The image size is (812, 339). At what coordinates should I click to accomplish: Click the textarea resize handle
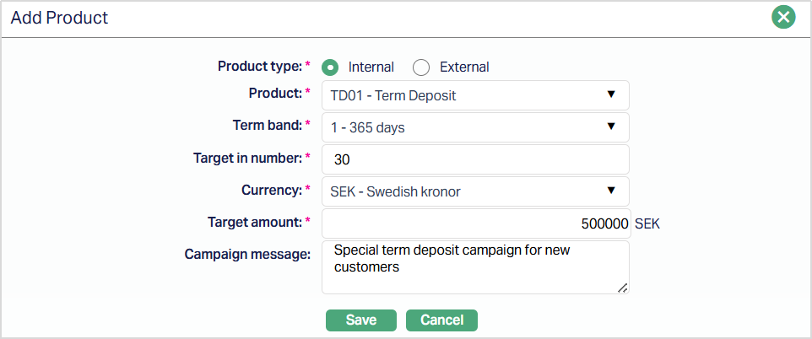622,288
